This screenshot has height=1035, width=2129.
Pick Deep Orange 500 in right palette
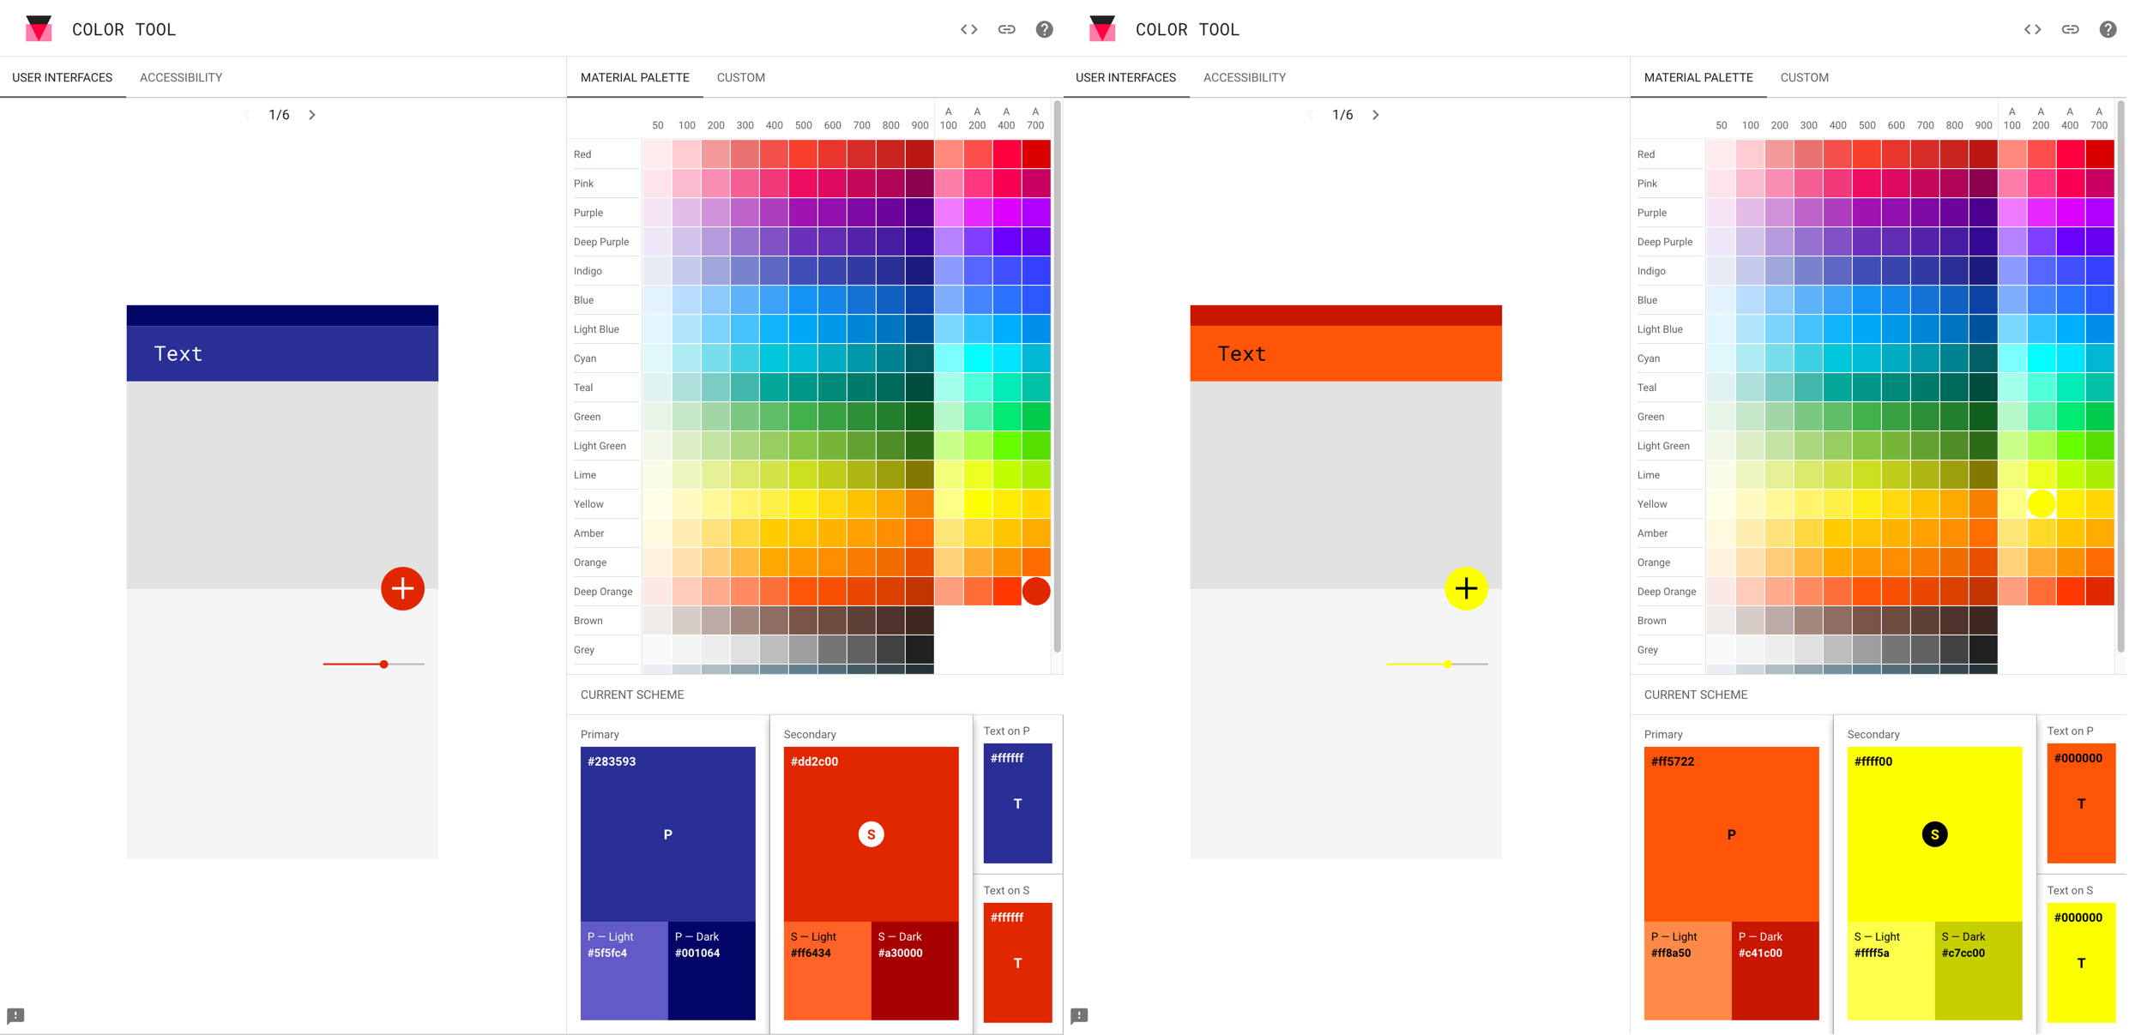(x=1867, y=592)
